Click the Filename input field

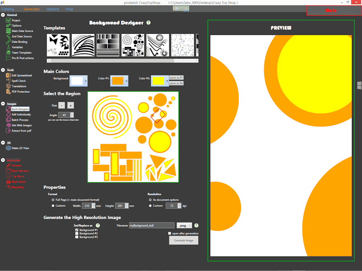[152, 225]
